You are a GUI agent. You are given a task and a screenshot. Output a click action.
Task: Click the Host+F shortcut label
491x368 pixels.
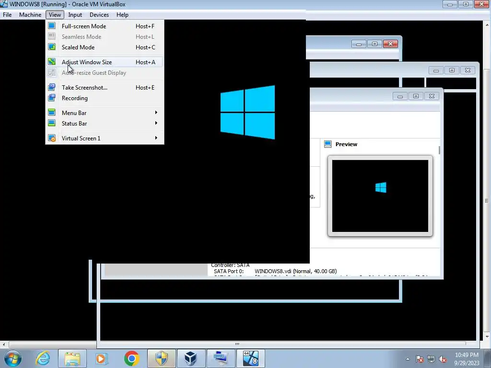point(145,26)
